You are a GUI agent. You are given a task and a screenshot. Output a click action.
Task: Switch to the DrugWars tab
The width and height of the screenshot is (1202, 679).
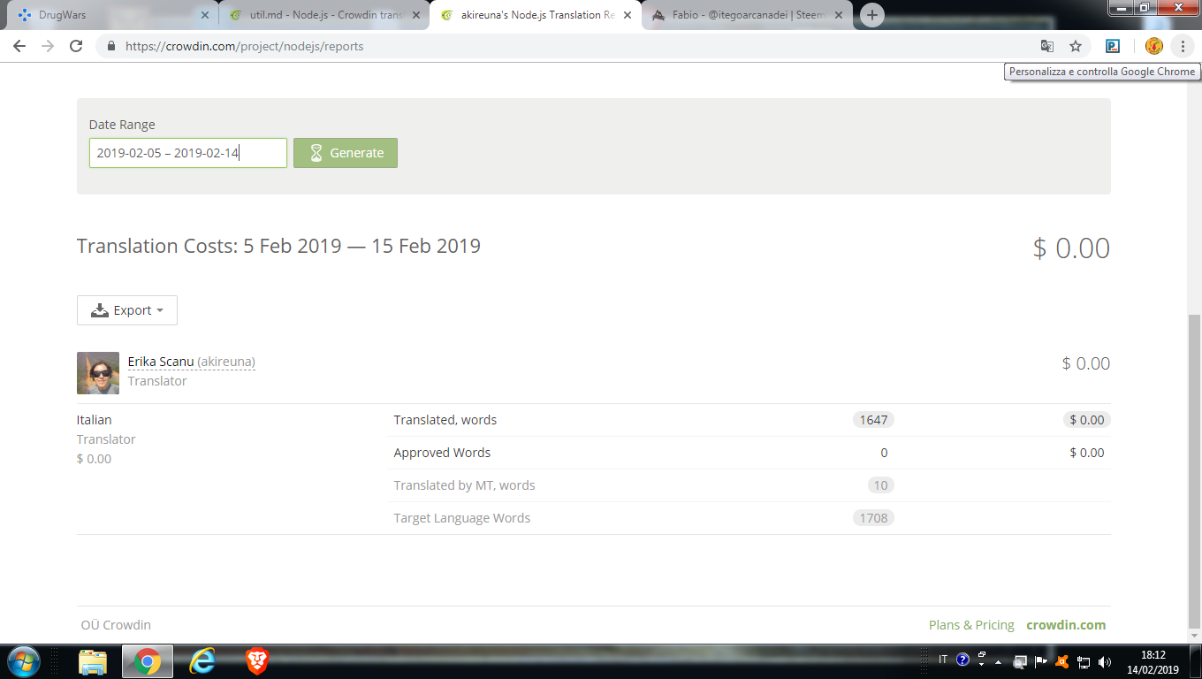click(106, 15)
